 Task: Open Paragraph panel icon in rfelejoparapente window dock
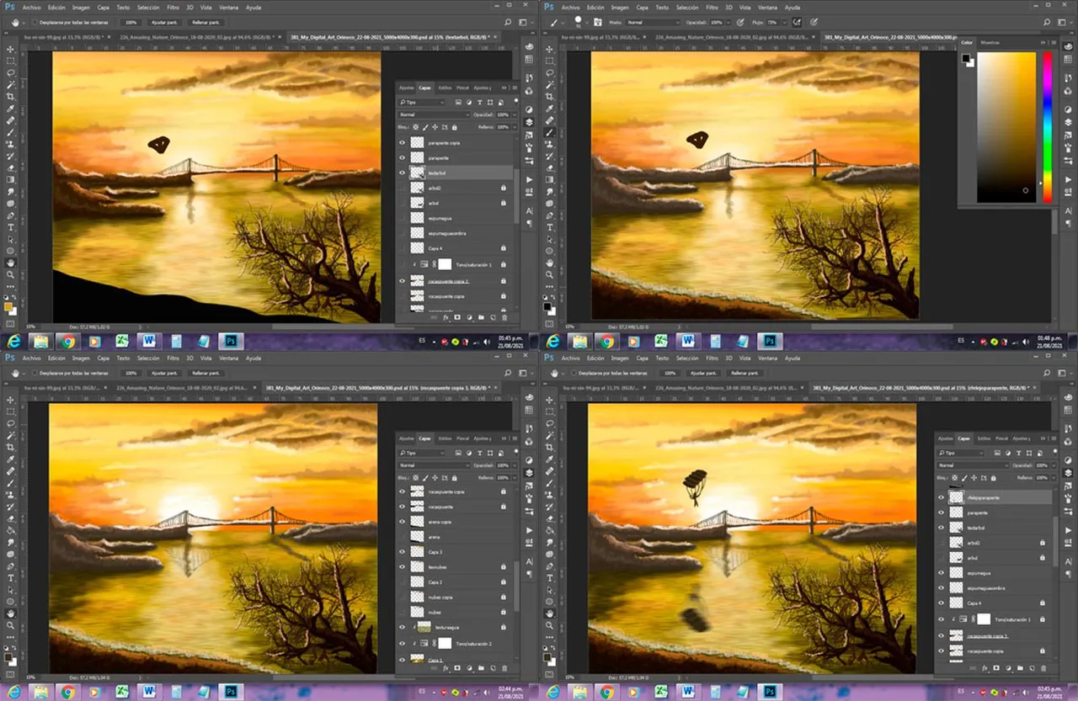(1068, 574)
